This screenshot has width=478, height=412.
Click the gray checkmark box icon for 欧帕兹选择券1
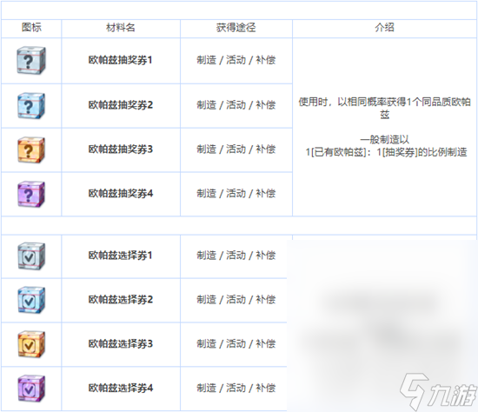click(31, 256)
